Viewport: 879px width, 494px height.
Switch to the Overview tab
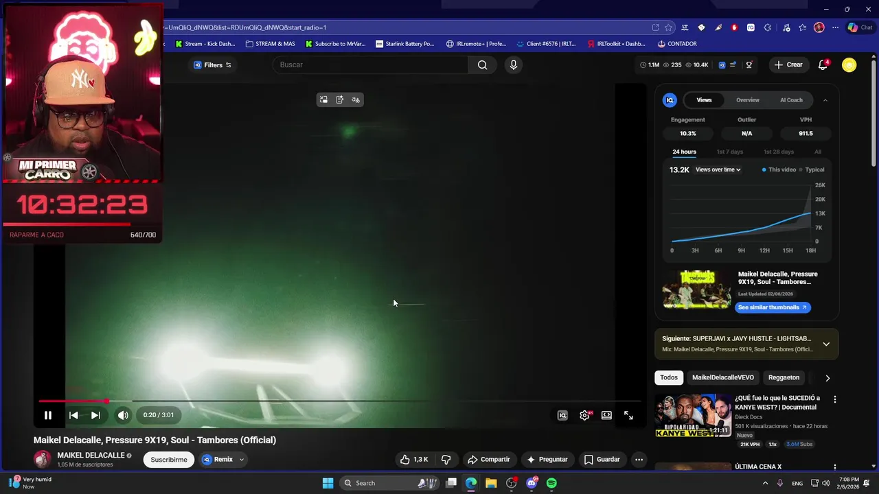point(748,100)
